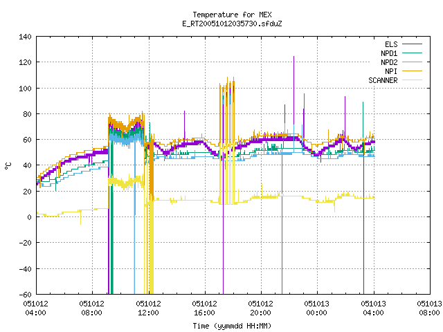Click the green NPD1 legend line sample
443x332 pixels.
click(x=413, y=53)
